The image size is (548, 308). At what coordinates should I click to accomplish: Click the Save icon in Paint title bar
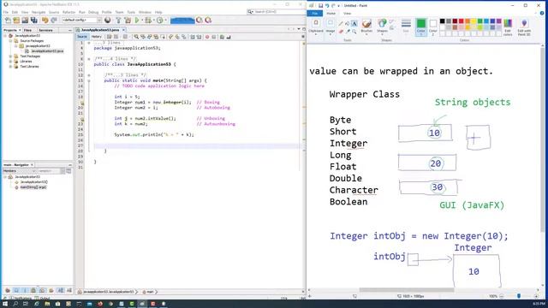click(320, 6)
